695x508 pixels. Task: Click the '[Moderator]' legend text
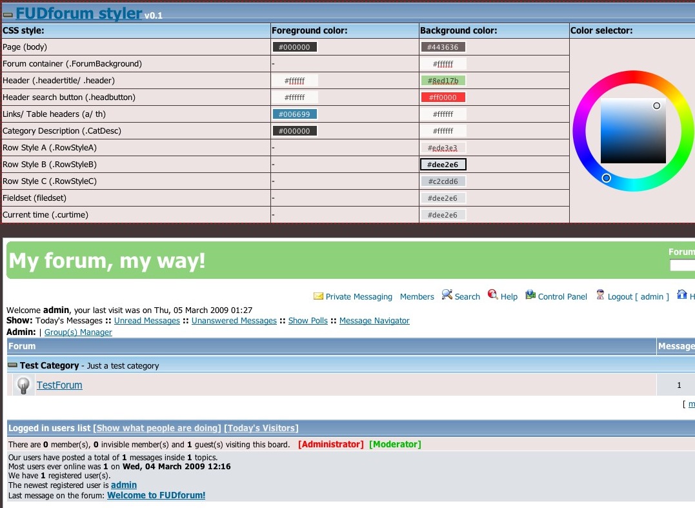pyautogui.click(x=395, y=444)
